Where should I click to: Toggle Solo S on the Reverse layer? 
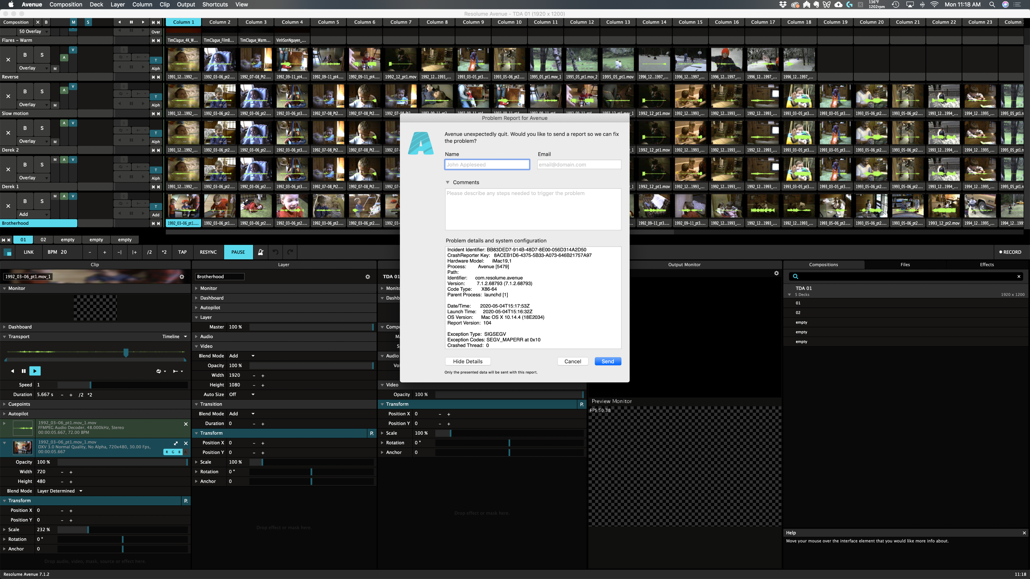41,55
